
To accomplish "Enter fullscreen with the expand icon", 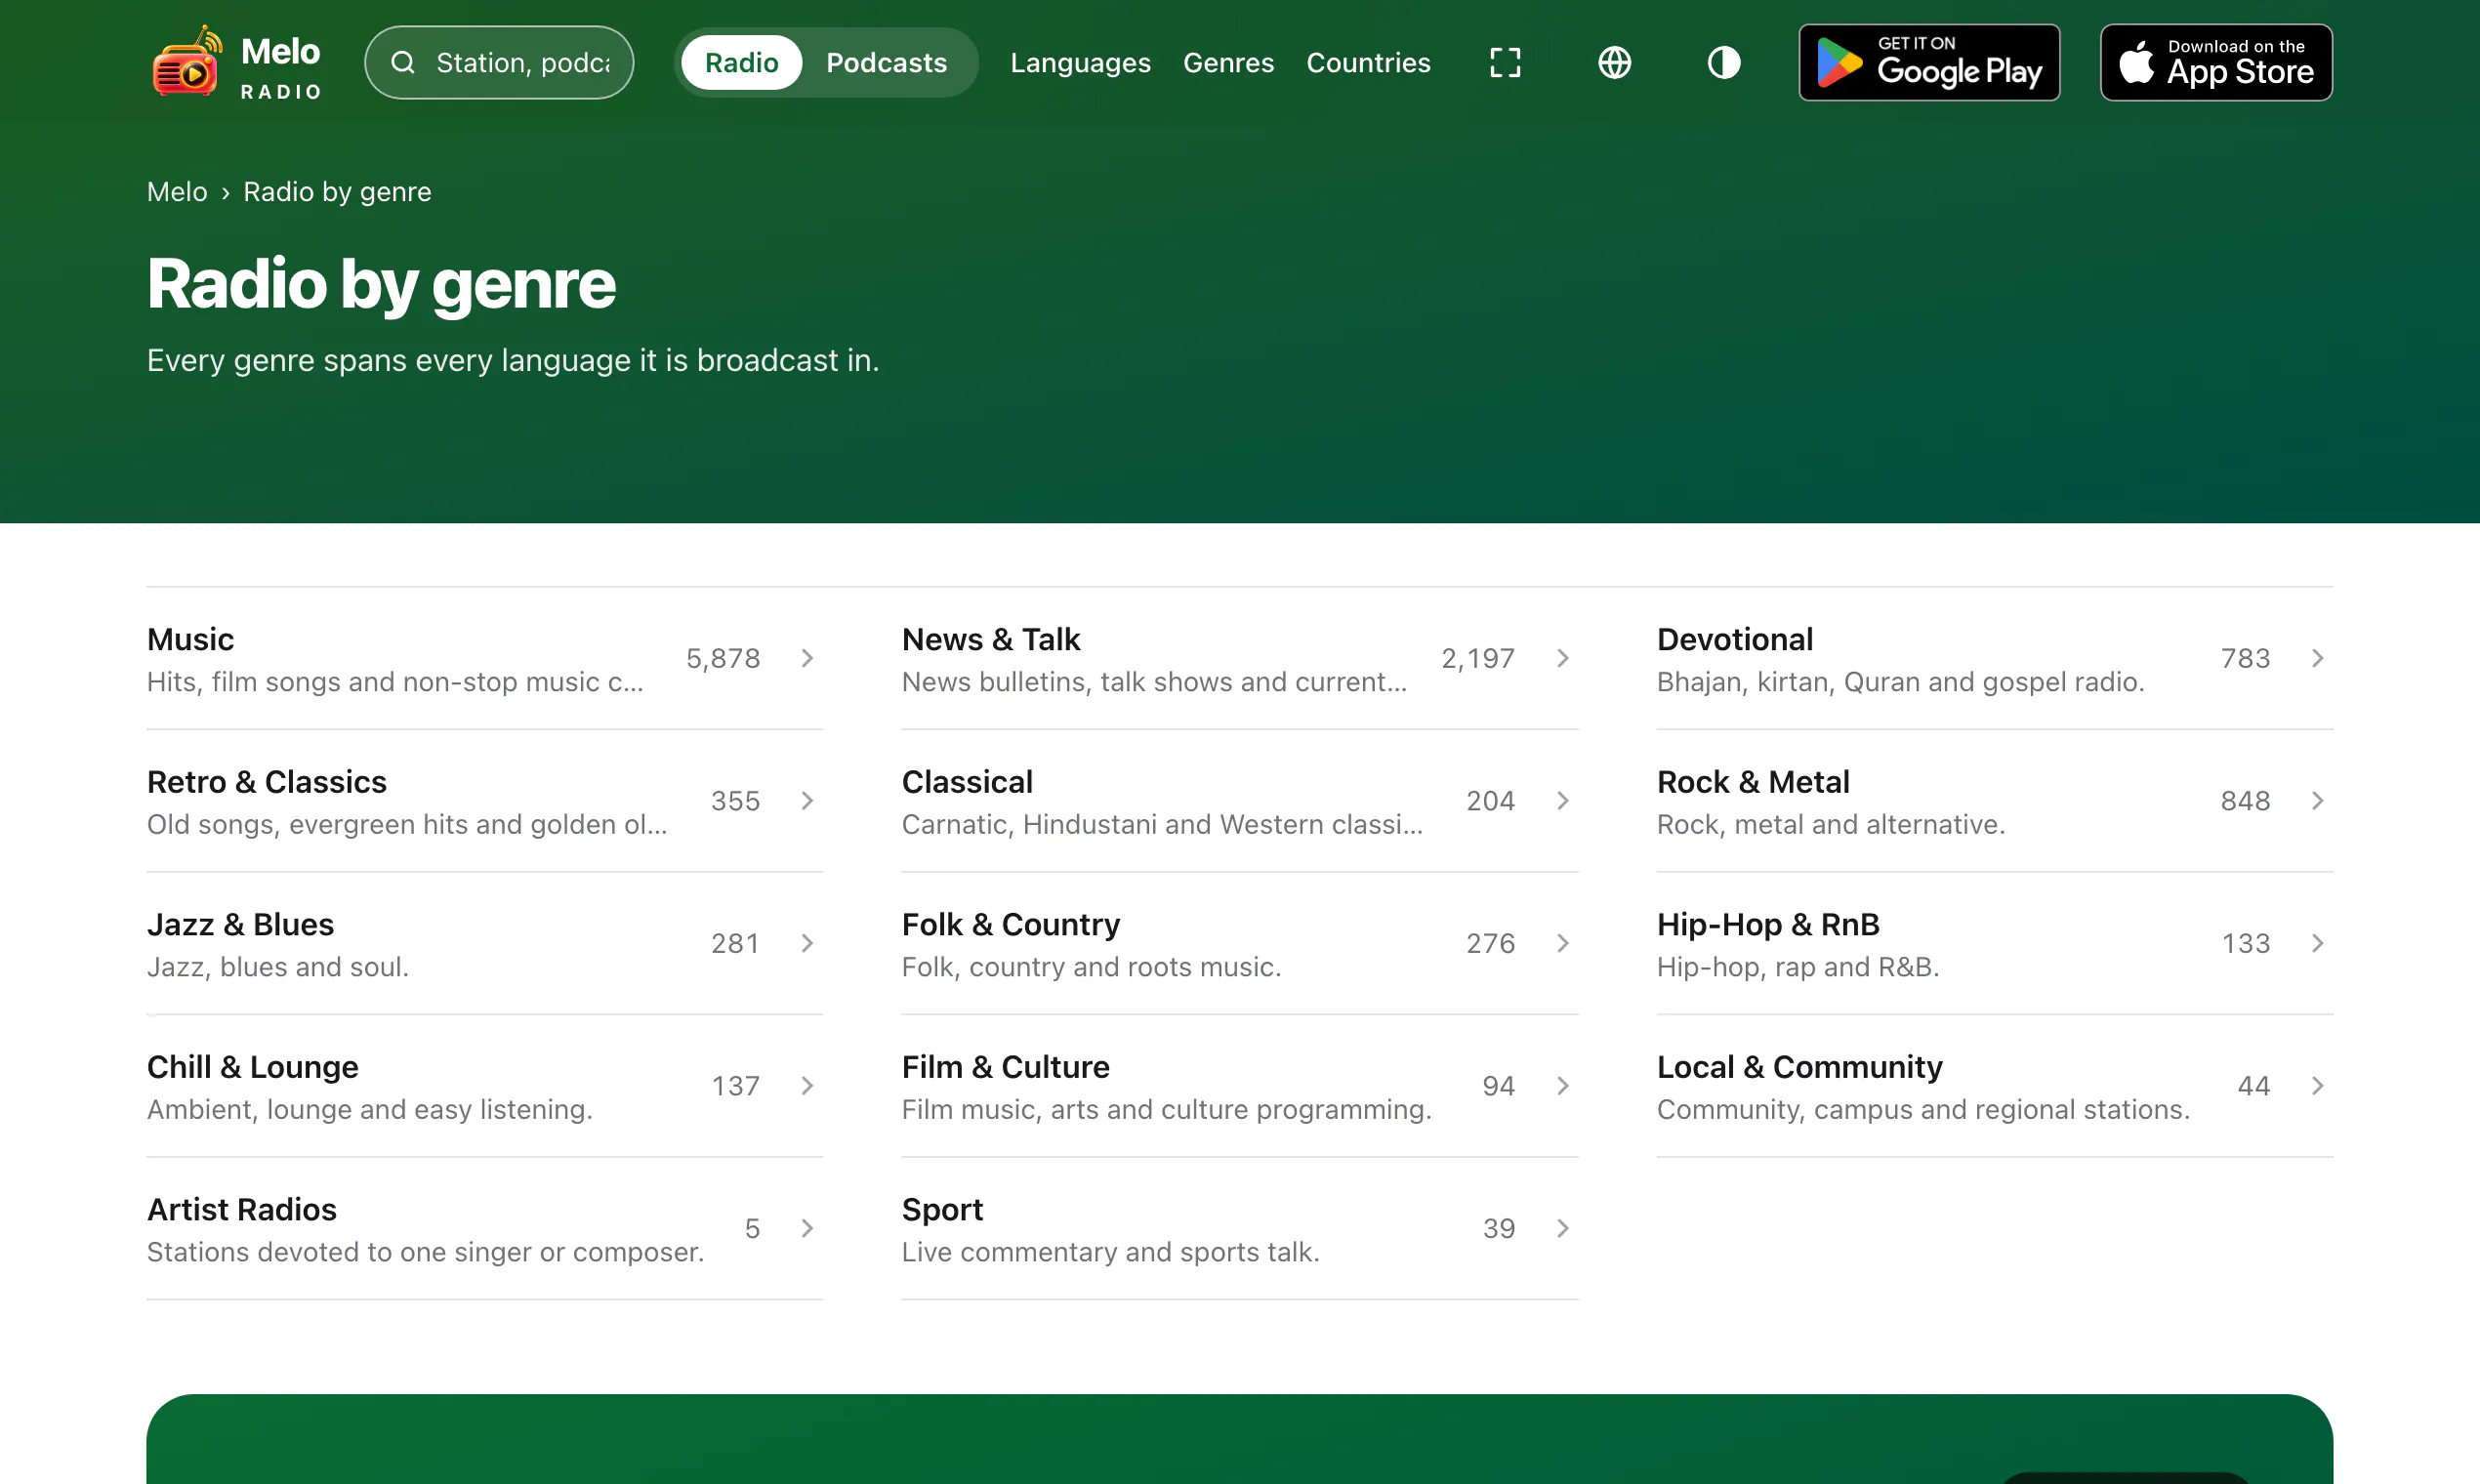I will (1505, 63).
